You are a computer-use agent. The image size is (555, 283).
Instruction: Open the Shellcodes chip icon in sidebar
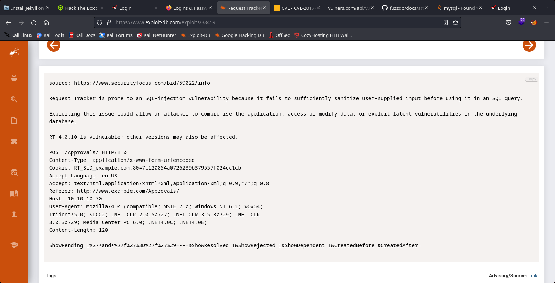[14, 141]
